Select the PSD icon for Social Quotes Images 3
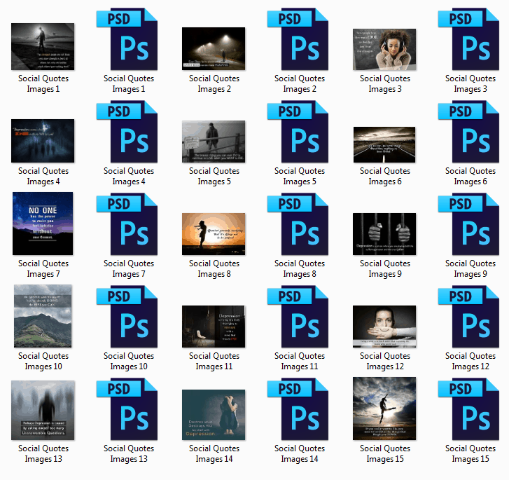 (470, 40)
